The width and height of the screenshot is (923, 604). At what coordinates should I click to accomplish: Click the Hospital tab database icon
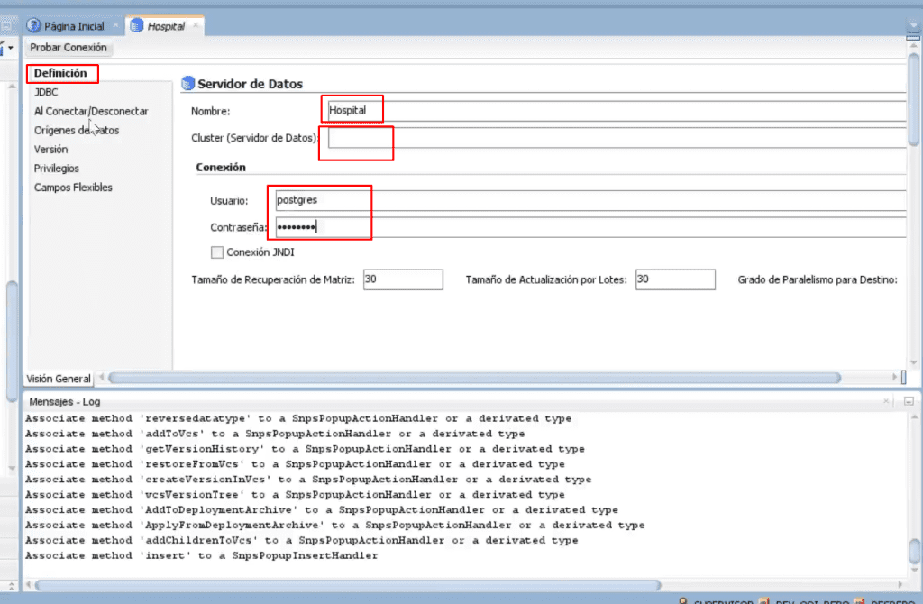point(137,25)
